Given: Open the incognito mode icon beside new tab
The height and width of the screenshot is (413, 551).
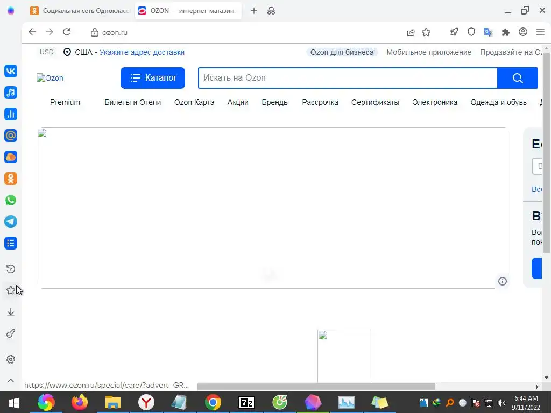Looking at the screenshot, I should 271,11.
